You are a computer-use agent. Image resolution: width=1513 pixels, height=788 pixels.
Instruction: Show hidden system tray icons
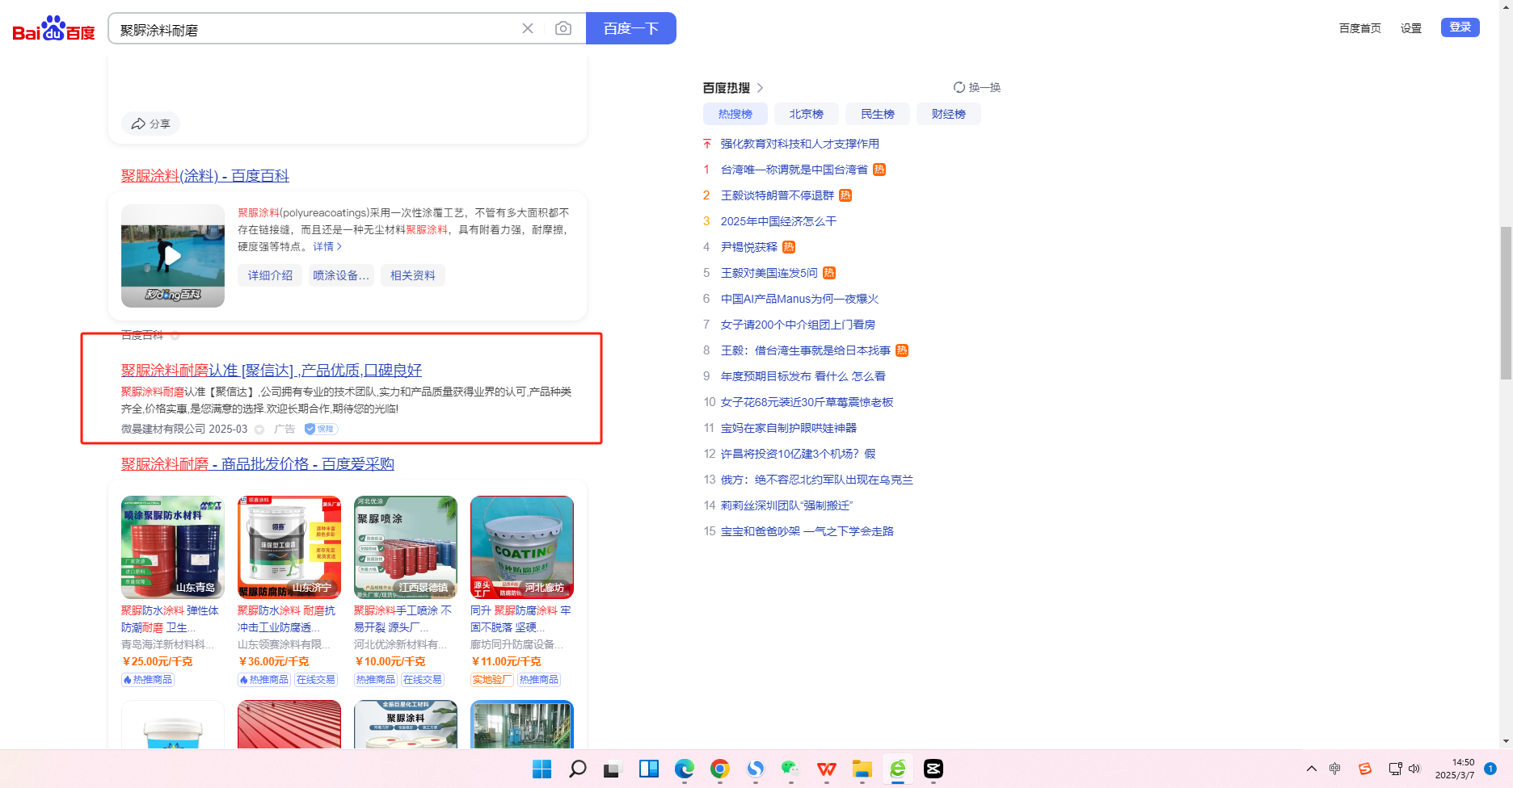click(1311, 769)
